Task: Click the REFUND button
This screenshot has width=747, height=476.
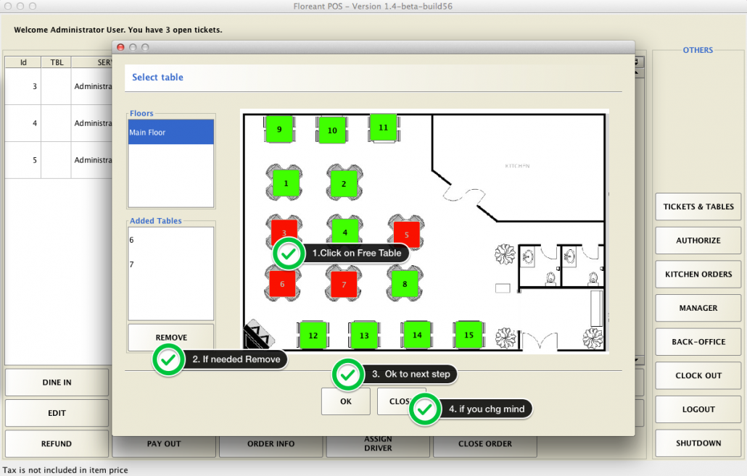Action: click(x=57, y=443)
